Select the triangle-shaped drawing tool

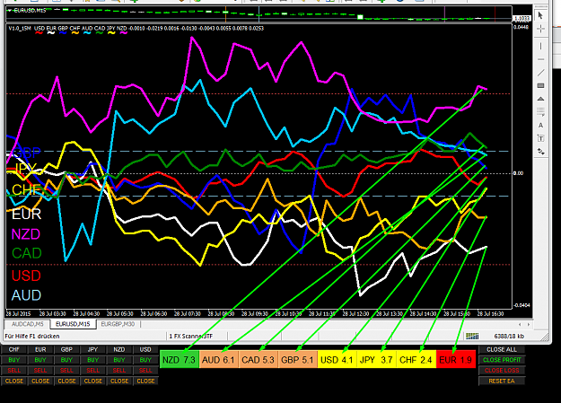[x=540, y=99]
